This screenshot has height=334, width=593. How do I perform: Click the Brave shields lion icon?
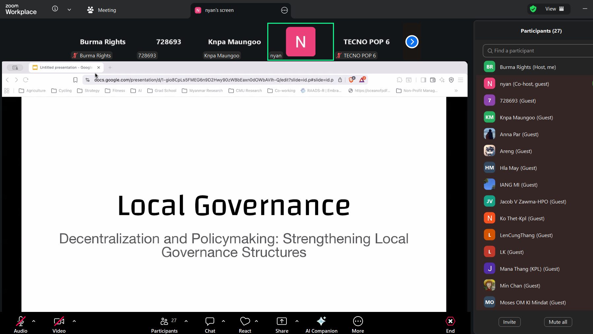[x=352, y=79]
